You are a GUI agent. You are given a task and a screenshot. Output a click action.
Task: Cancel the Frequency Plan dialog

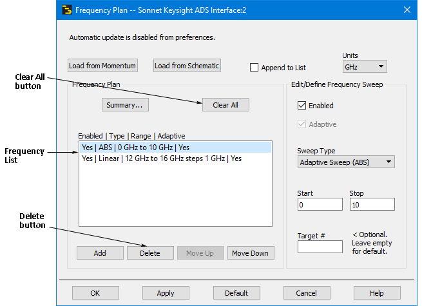pyautogui.click(x=307, y=293)
